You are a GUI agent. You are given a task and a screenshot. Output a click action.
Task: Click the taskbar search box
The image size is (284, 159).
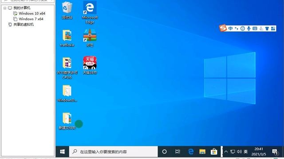click(x=114, y=151)
